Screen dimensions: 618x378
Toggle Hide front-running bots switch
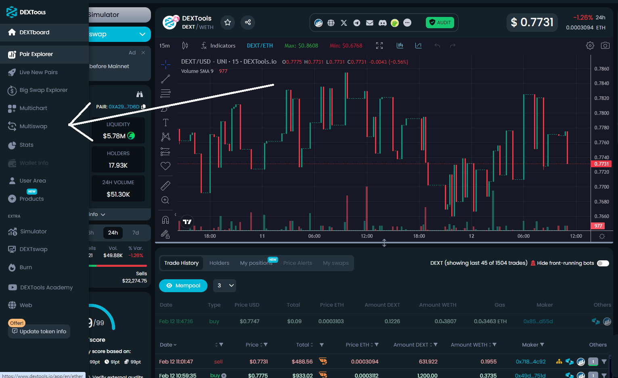603,264
